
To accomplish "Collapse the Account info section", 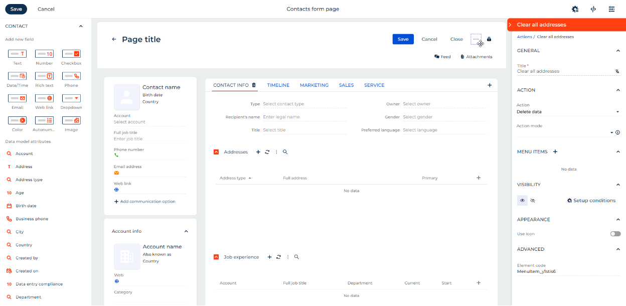I will [x=186, y=231].
